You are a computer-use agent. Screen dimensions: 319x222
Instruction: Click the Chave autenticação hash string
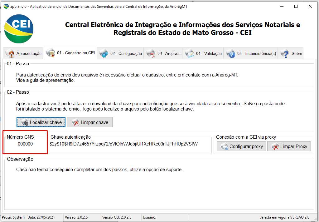(124, 144)
